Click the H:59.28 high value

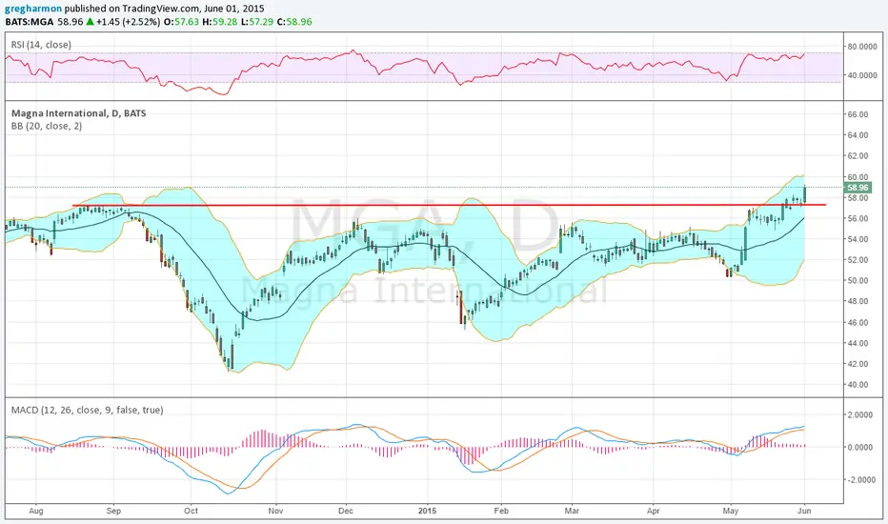219,22
